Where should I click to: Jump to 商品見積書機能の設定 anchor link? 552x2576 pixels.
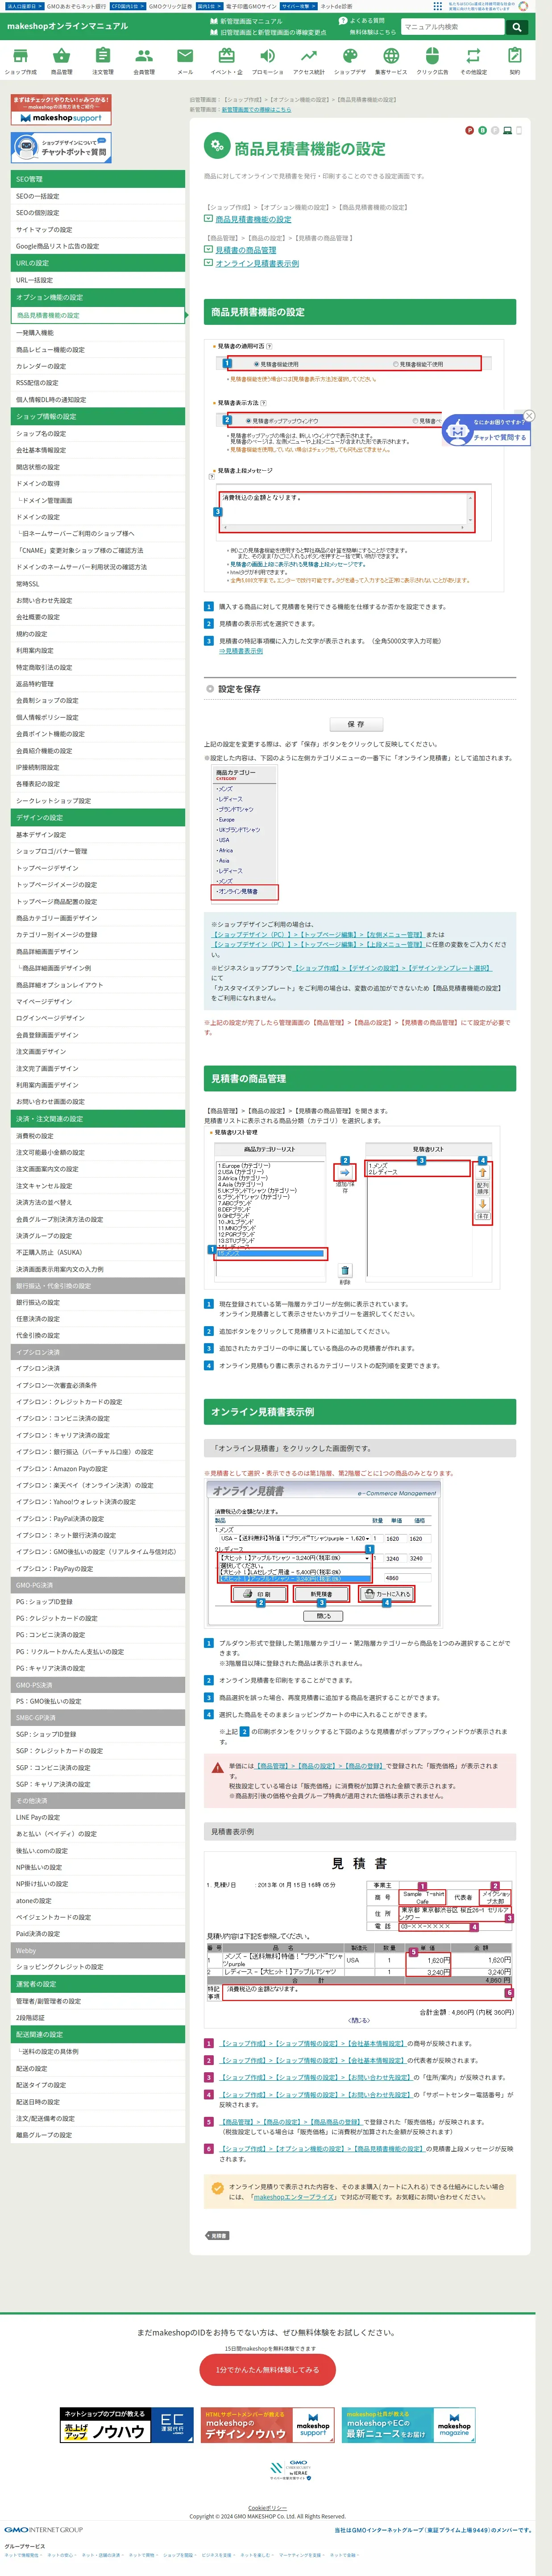click(x=253, y=219)
